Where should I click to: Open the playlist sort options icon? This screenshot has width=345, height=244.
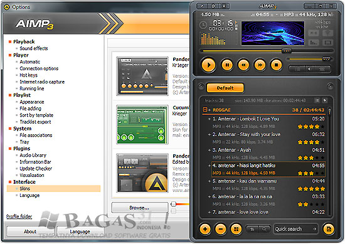252,229
